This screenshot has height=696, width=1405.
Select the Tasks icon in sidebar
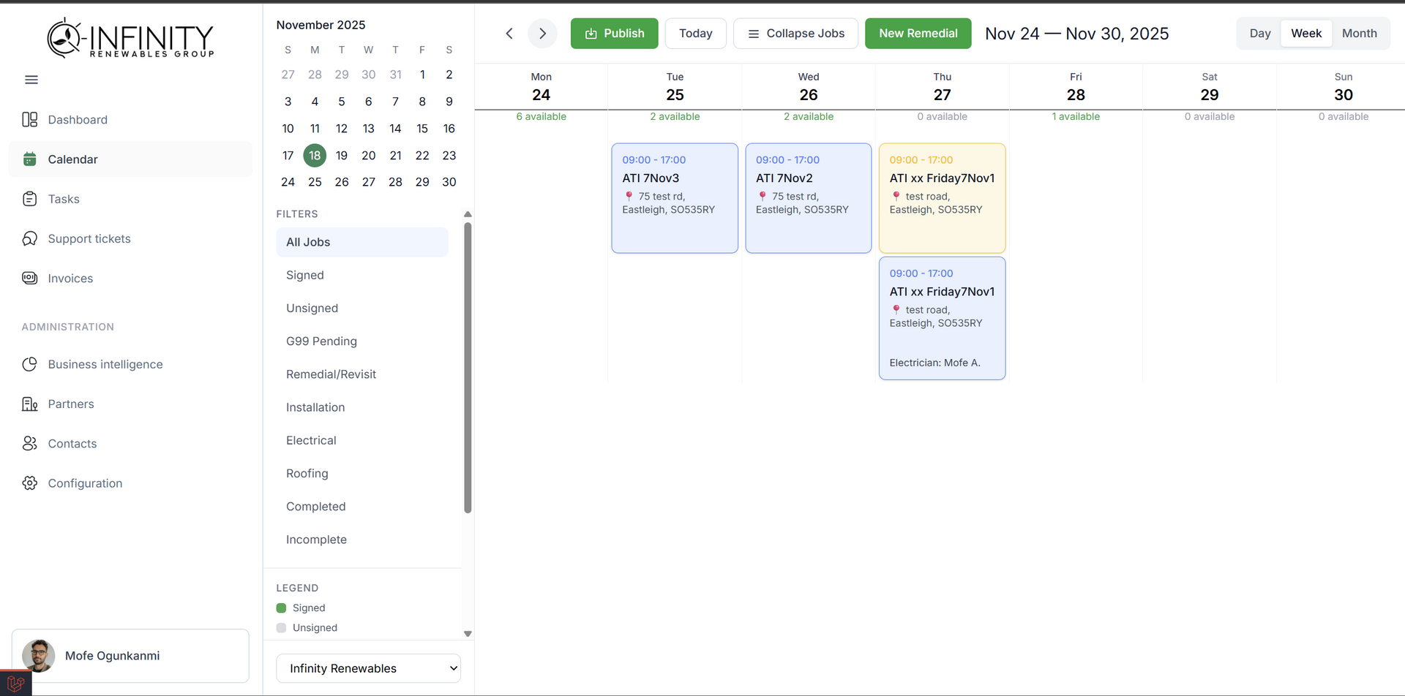30,198
